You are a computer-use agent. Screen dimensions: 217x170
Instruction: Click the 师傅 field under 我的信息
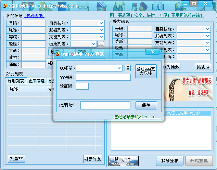(34, 65)
